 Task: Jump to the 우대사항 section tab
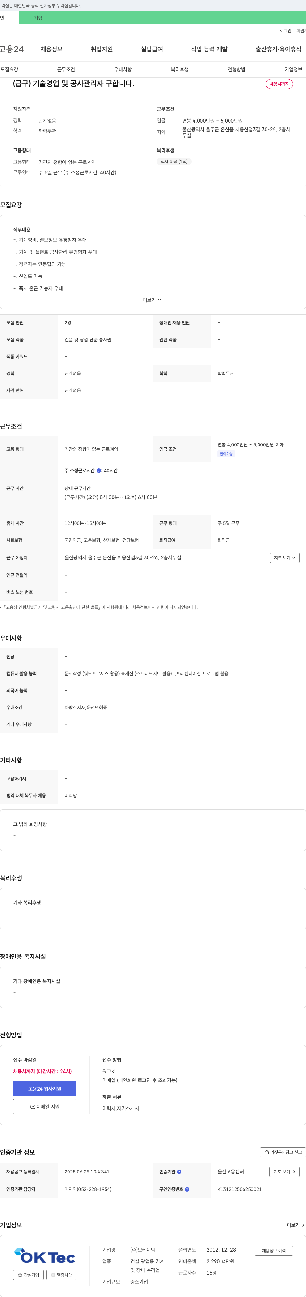click(123, 70)
